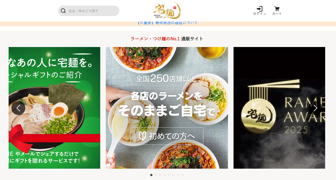This screenshot has height=180, width=336.
Task: Open the Ramen Award 2025 banner
Action: click(279, 108)
